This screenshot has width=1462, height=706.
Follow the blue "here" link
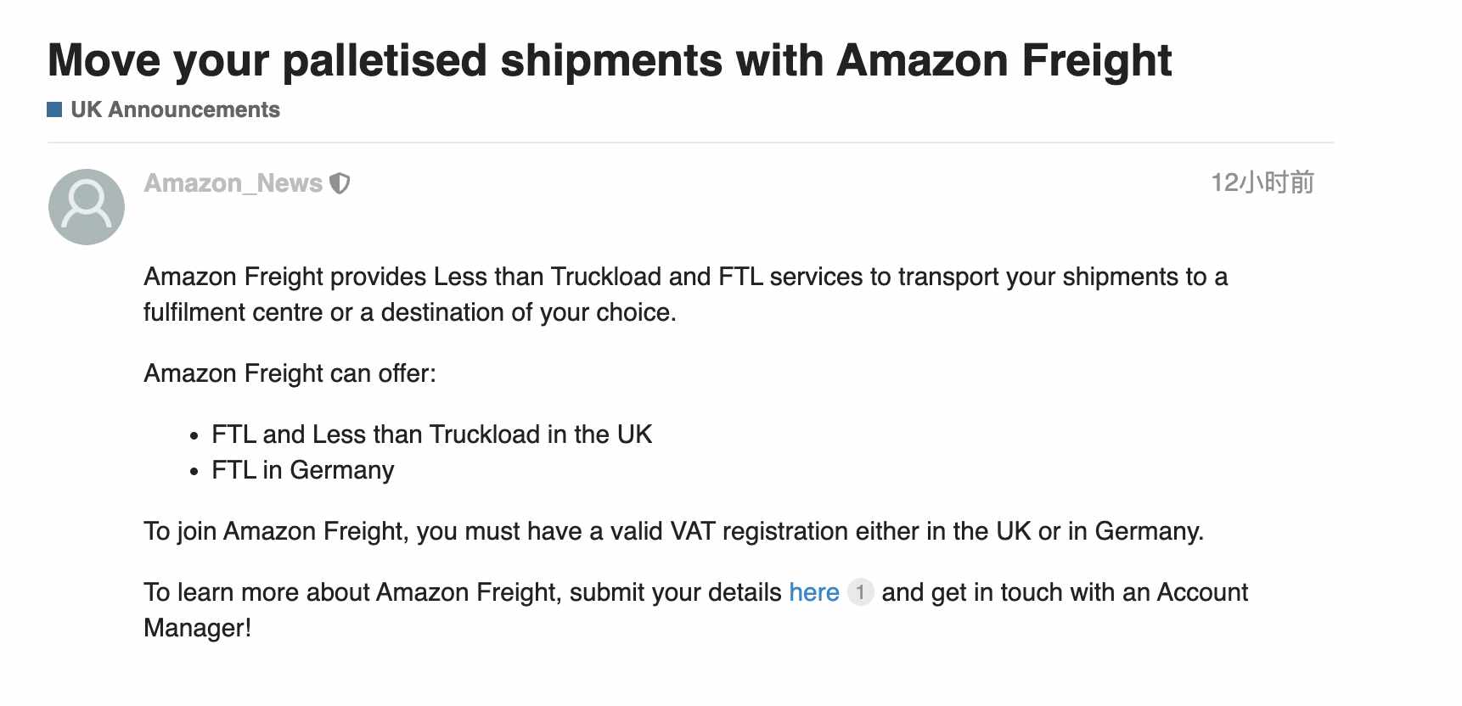813,592
